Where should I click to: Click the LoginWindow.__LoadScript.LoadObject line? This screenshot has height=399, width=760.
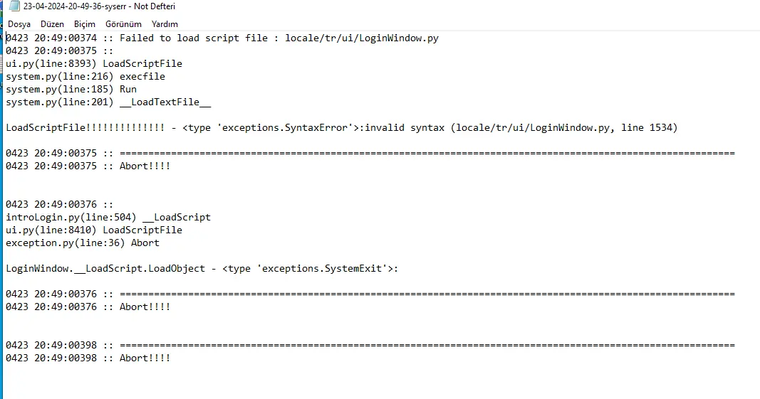click(107, 269)
